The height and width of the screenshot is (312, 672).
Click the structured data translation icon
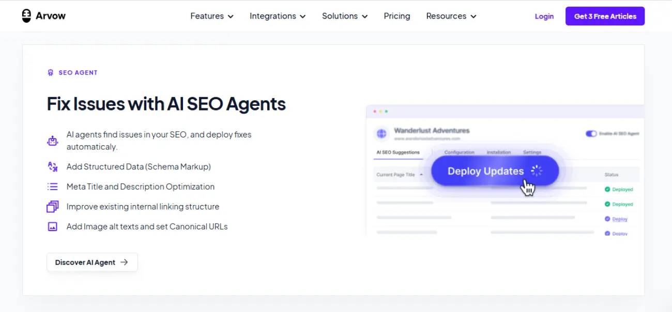point(52,166)
